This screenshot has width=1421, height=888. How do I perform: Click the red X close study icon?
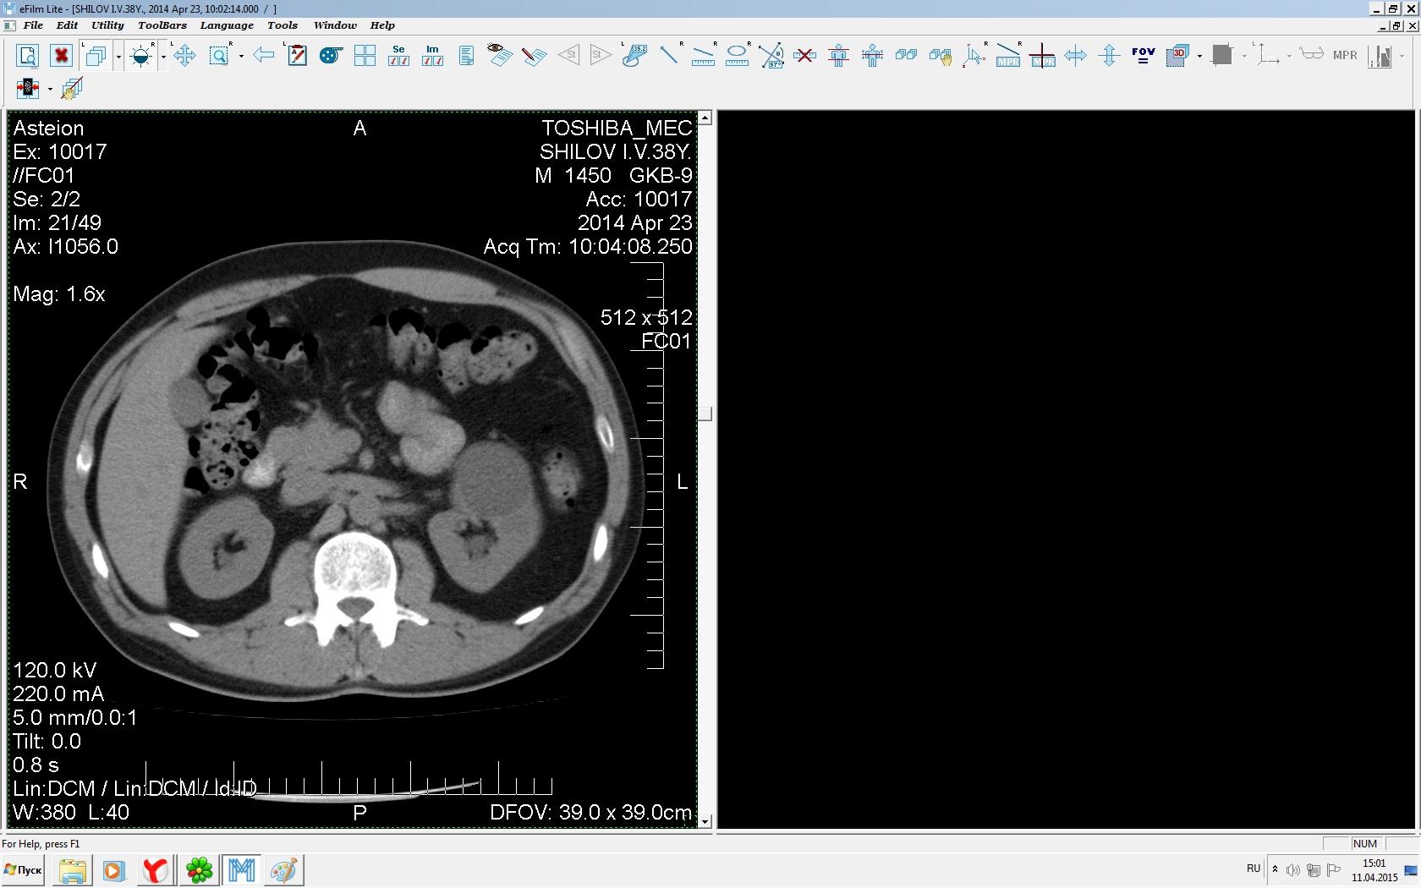(x=61, y=56)
